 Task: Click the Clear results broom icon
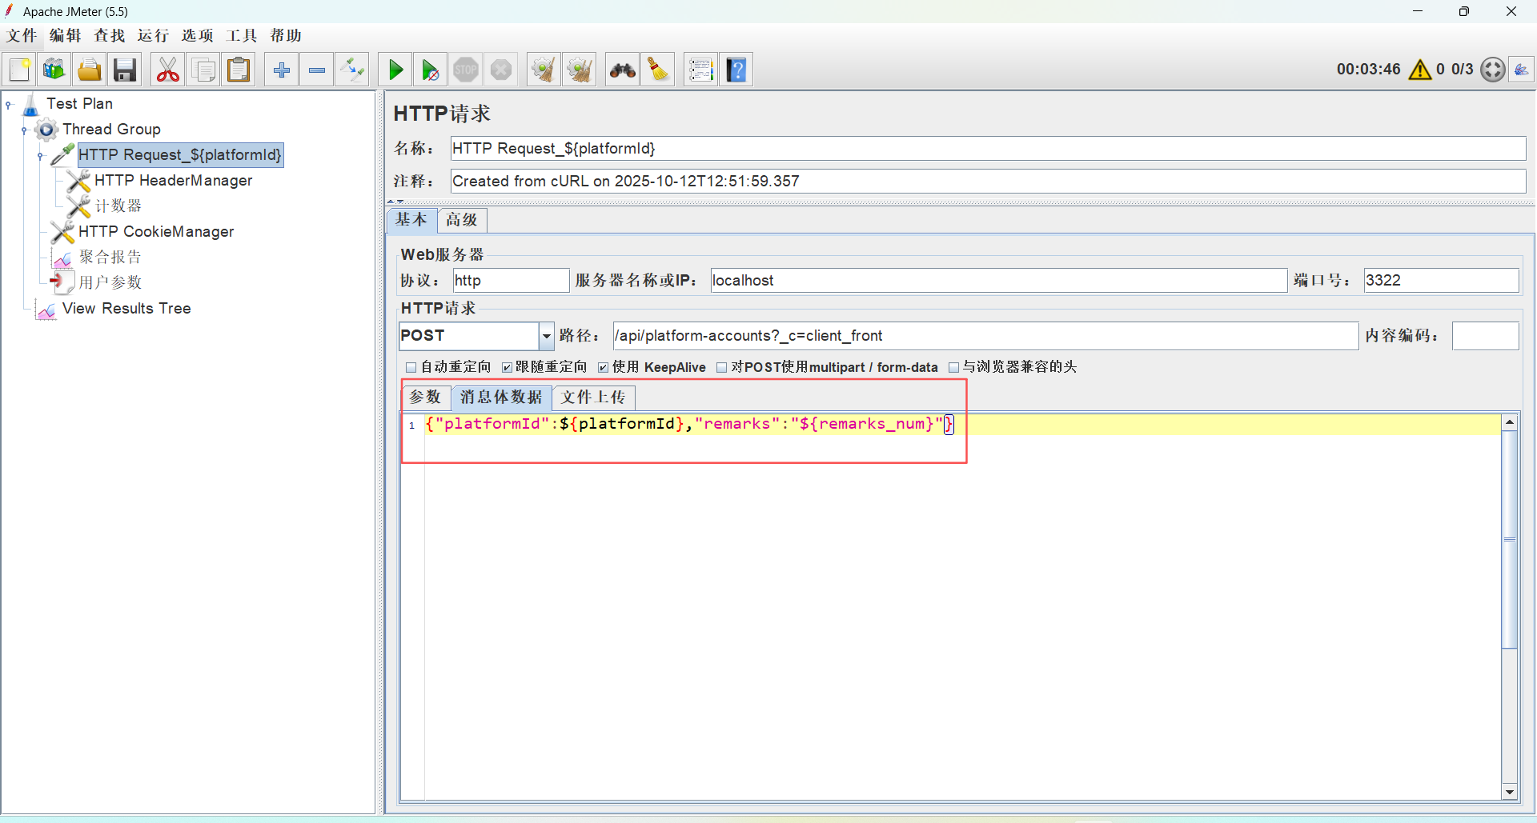(544, 70)
